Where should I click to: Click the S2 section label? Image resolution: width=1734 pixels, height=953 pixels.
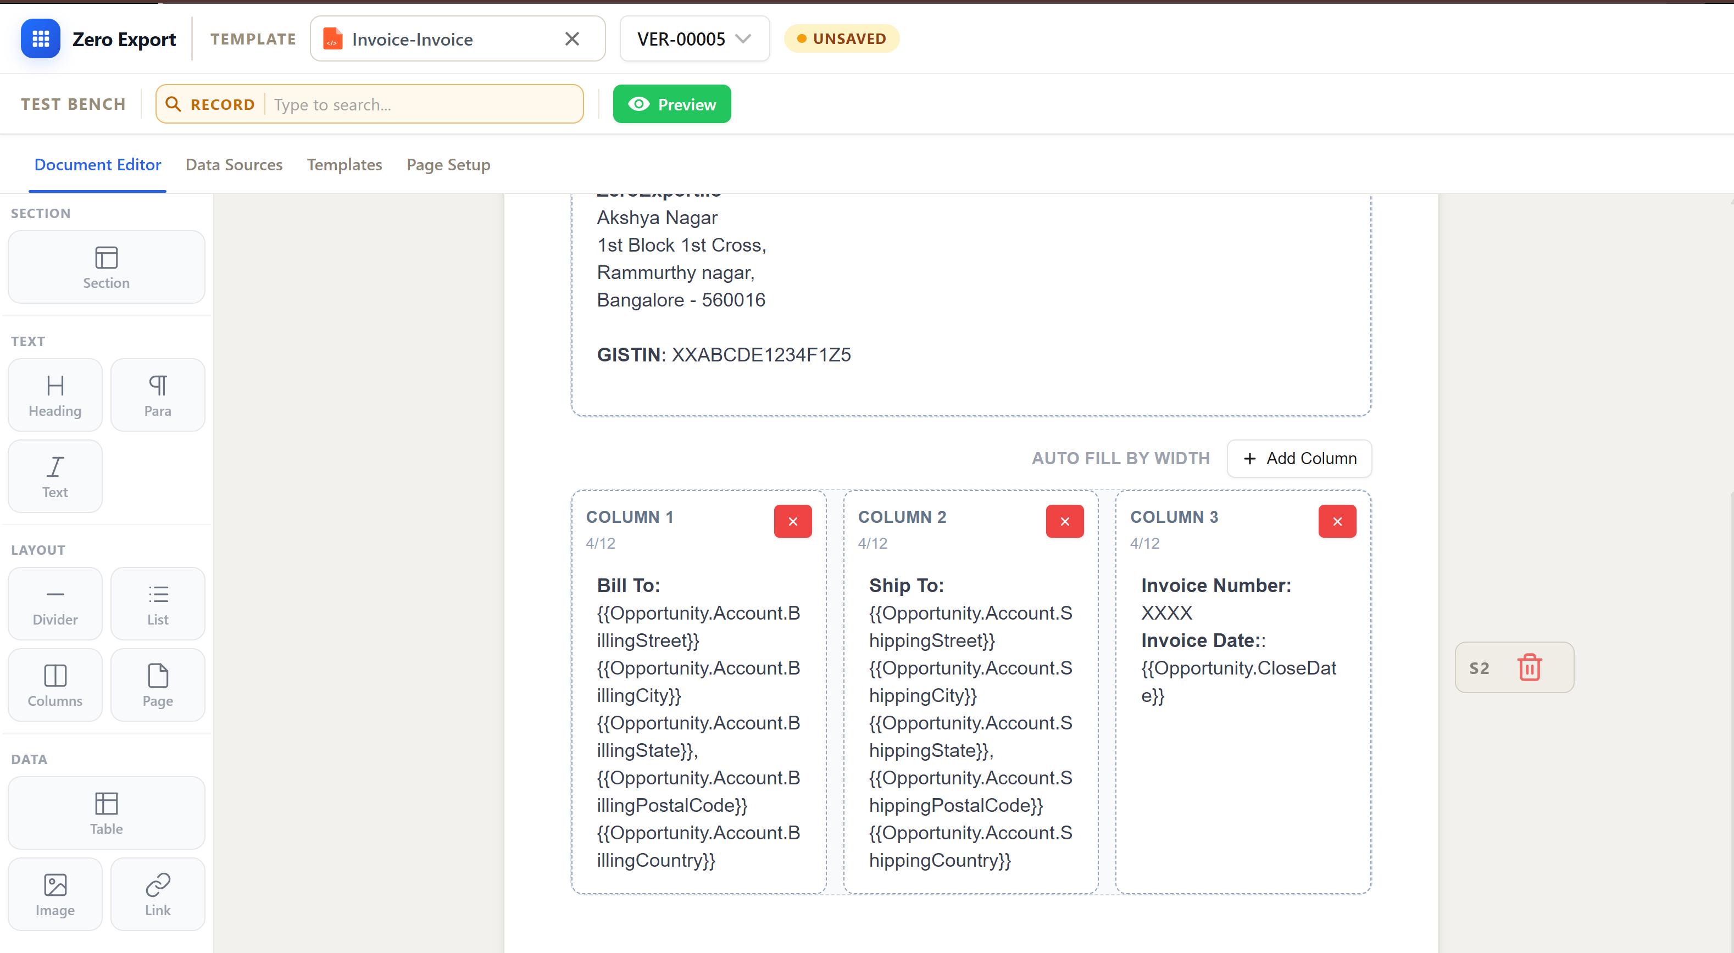click(1479, 668)
